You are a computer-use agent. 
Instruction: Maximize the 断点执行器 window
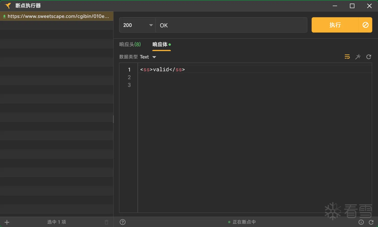(x=352, y=6)
